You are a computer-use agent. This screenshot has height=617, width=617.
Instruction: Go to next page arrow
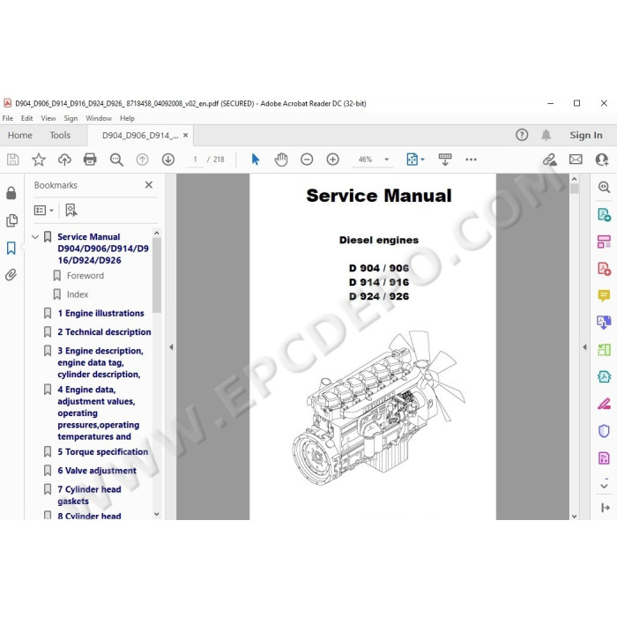click(x=168, y=160)
